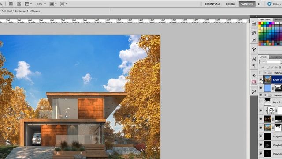This screenshot has width=282, height=159.
Task: Pick the magenta swatch in top row
Action: tap(273, 23)
